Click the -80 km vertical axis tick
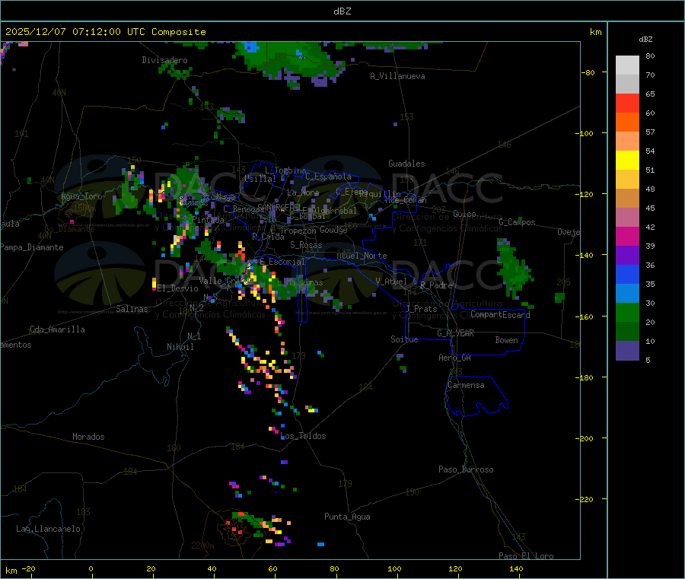 (588, 72)
